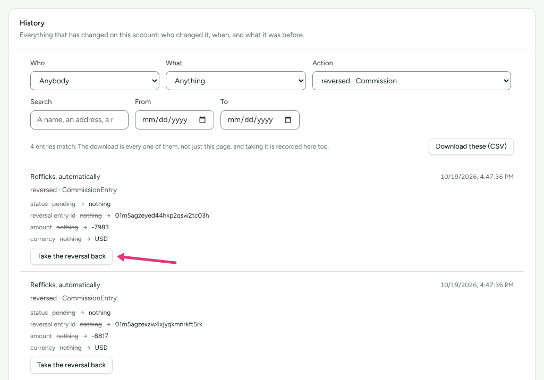Click the History heading
This screenshot has height=380, width=544.
tap(32, 23)
